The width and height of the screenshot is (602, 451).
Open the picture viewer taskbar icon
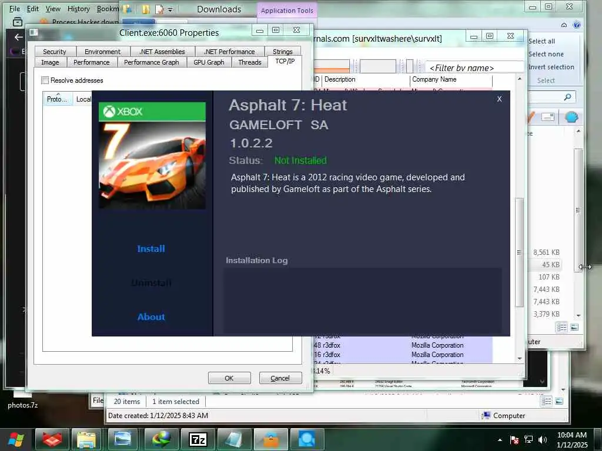point(123,439)
